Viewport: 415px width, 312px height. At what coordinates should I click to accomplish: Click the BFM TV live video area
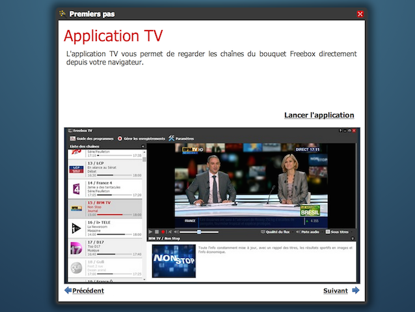[x=251, y=186]
